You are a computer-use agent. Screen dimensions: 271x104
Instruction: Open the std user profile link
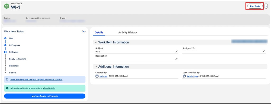103,76
